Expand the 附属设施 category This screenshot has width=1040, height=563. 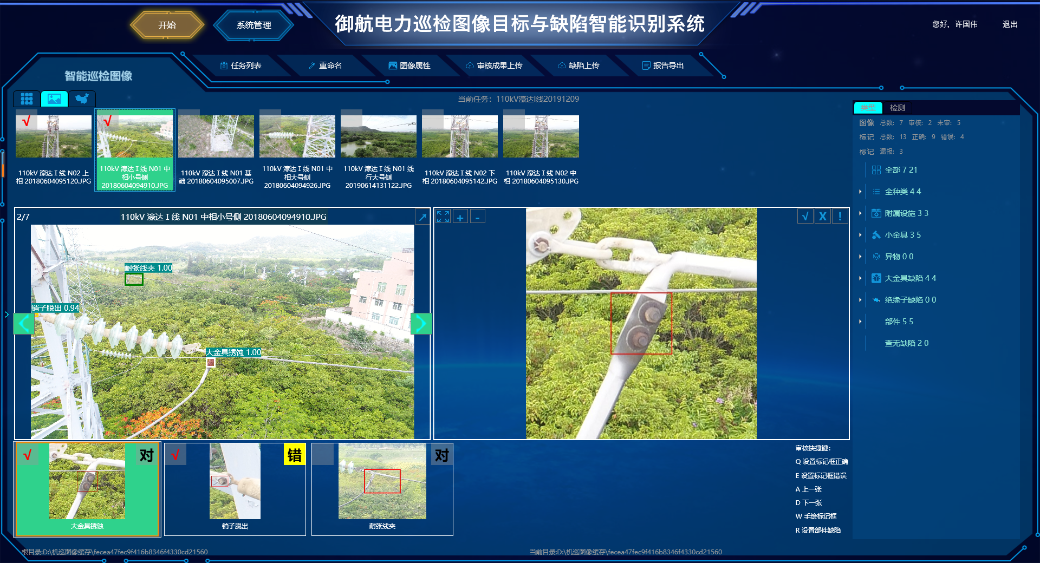(x=860, y=213)
